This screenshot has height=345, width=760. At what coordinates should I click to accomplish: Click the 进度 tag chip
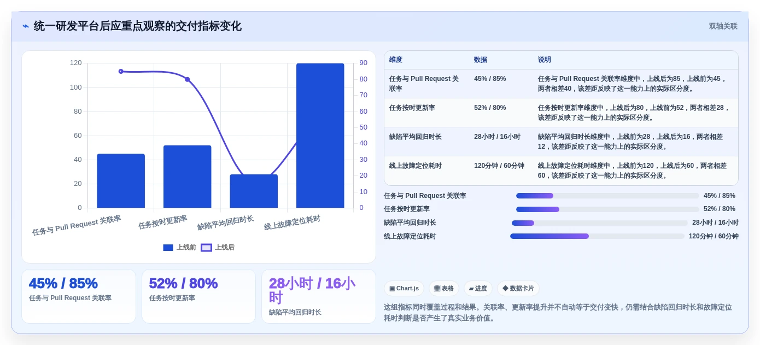[x=478, y=289]
